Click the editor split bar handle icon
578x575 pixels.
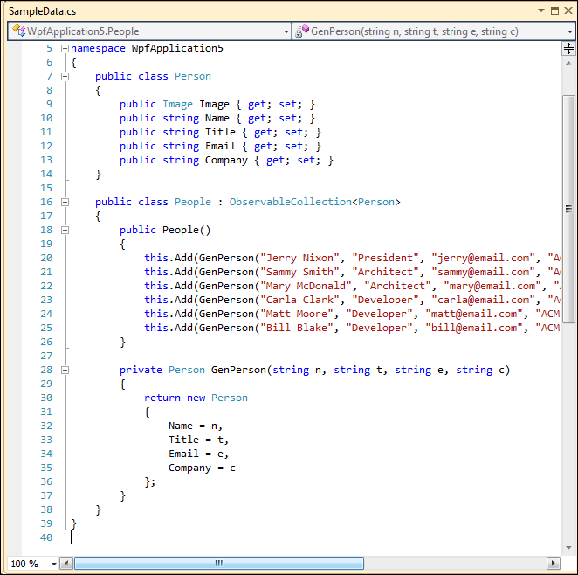568,49
